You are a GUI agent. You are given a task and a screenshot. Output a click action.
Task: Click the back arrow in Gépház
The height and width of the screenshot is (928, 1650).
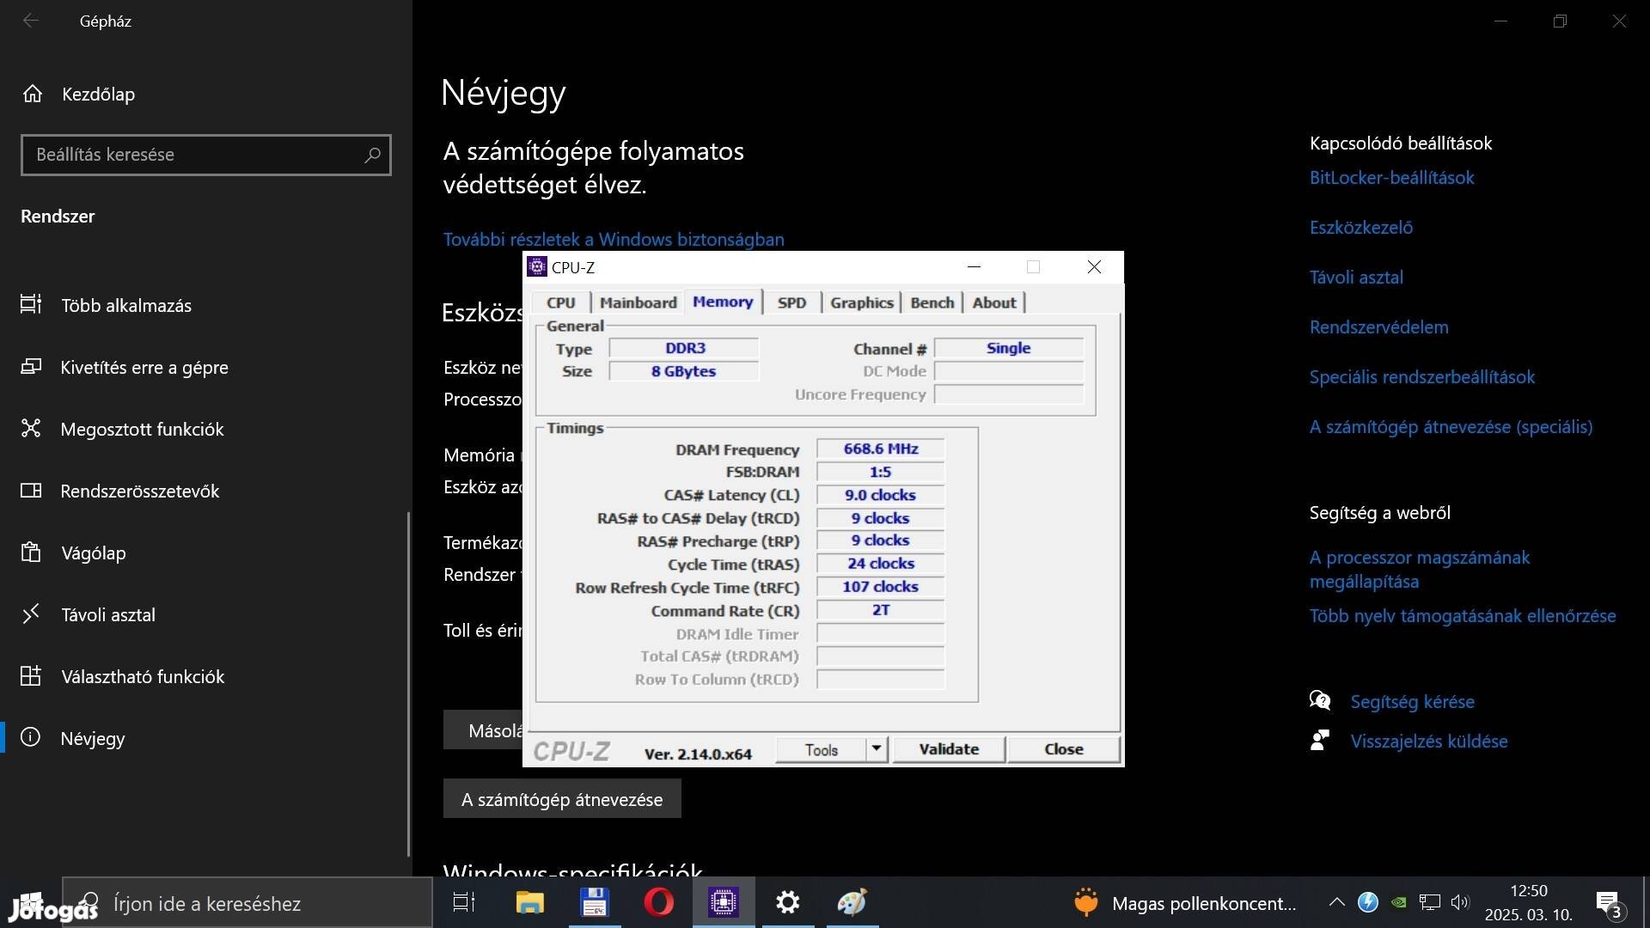(31, 21)
